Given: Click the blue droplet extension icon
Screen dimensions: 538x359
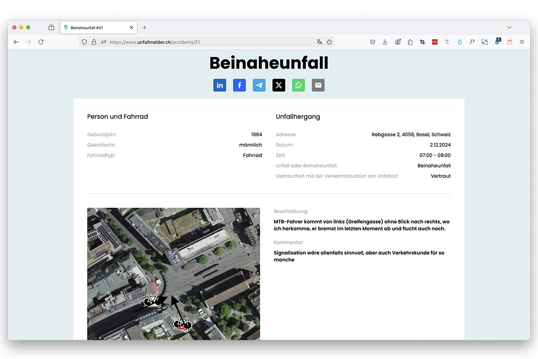Looking at the screenshot, I should pos(459,42).
